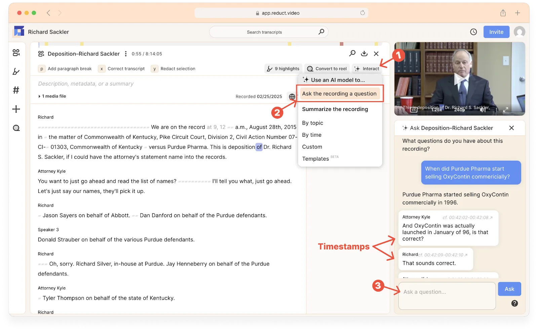Viewport: 538px width, 331px height.
Task: Select Ask the recording a question
Action: click(x=339, y=94)
